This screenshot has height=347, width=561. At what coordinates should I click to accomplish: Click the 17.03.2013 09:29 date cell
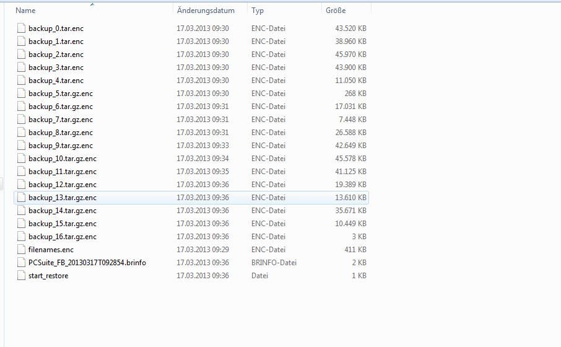[x=202, y=250]
